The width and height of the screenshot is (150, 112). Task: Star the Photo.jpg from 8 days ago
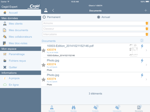coord(43,65)
